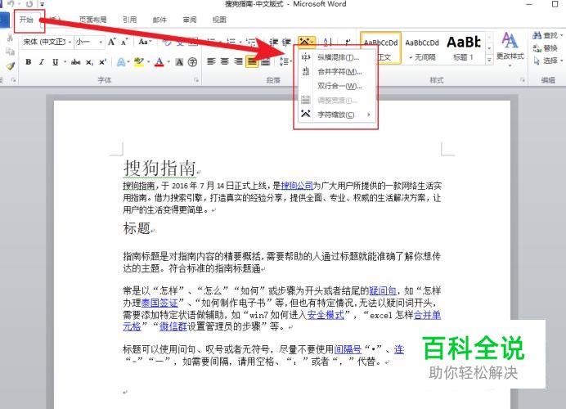This screenshot has width=566, height=409.
Task: Apply the text effects icon
Action: point(121,62)
